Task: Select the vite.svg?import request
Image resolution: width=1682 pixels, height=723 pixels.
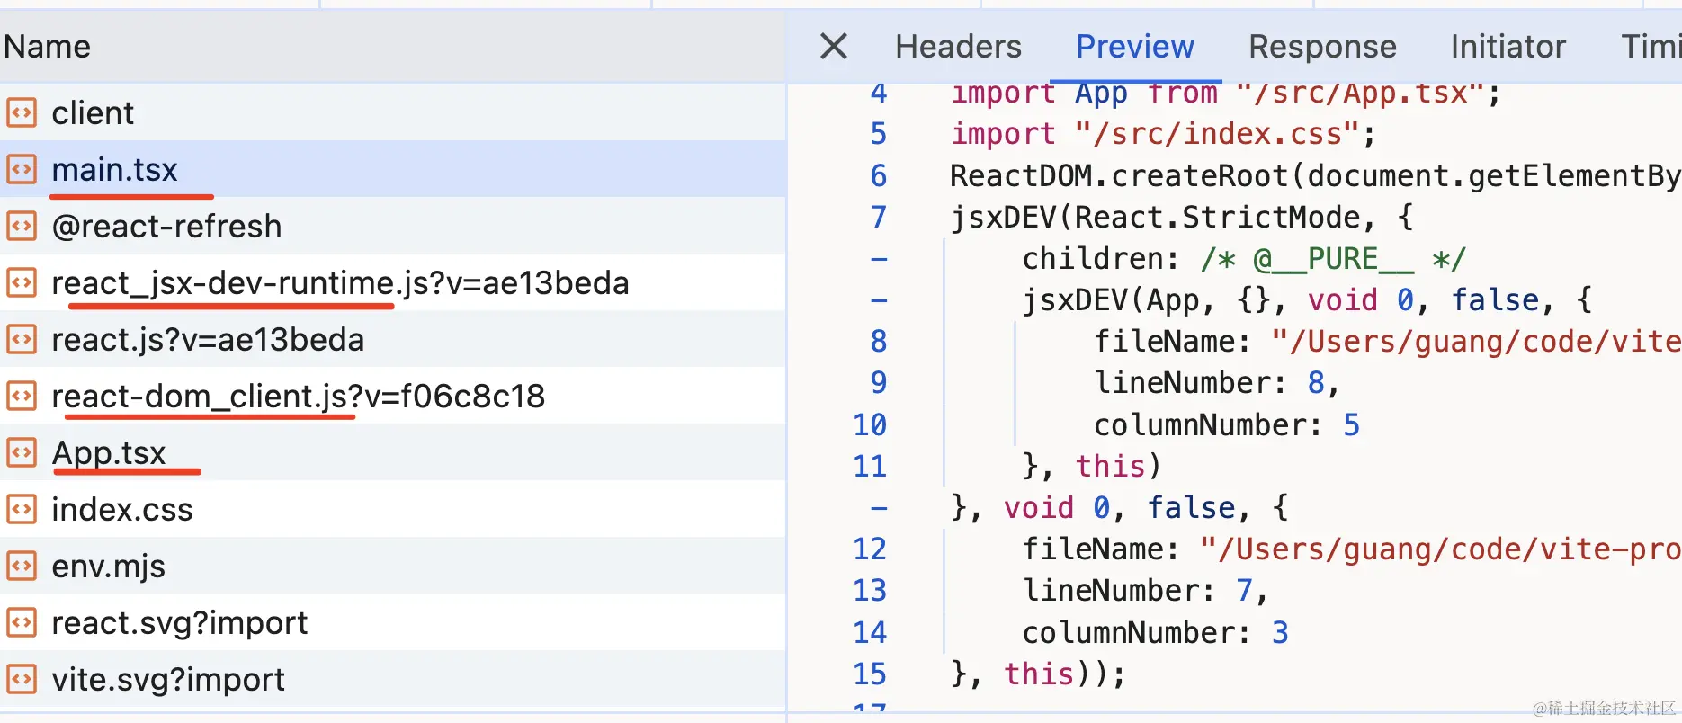Action: [393, 679]
